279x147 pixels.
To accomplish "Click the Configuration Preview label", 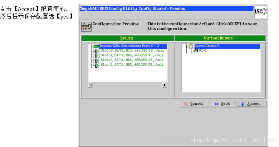I will (x=116, y=24).
